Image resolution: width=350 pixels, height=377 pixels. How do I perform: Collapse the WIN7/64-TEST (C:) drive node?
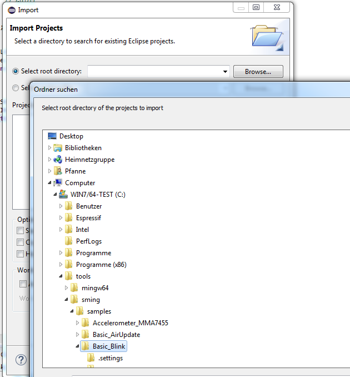click(x=55, y=195)
